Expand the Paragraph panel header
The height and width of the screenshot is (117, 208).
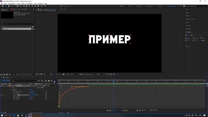click(188, 32)
